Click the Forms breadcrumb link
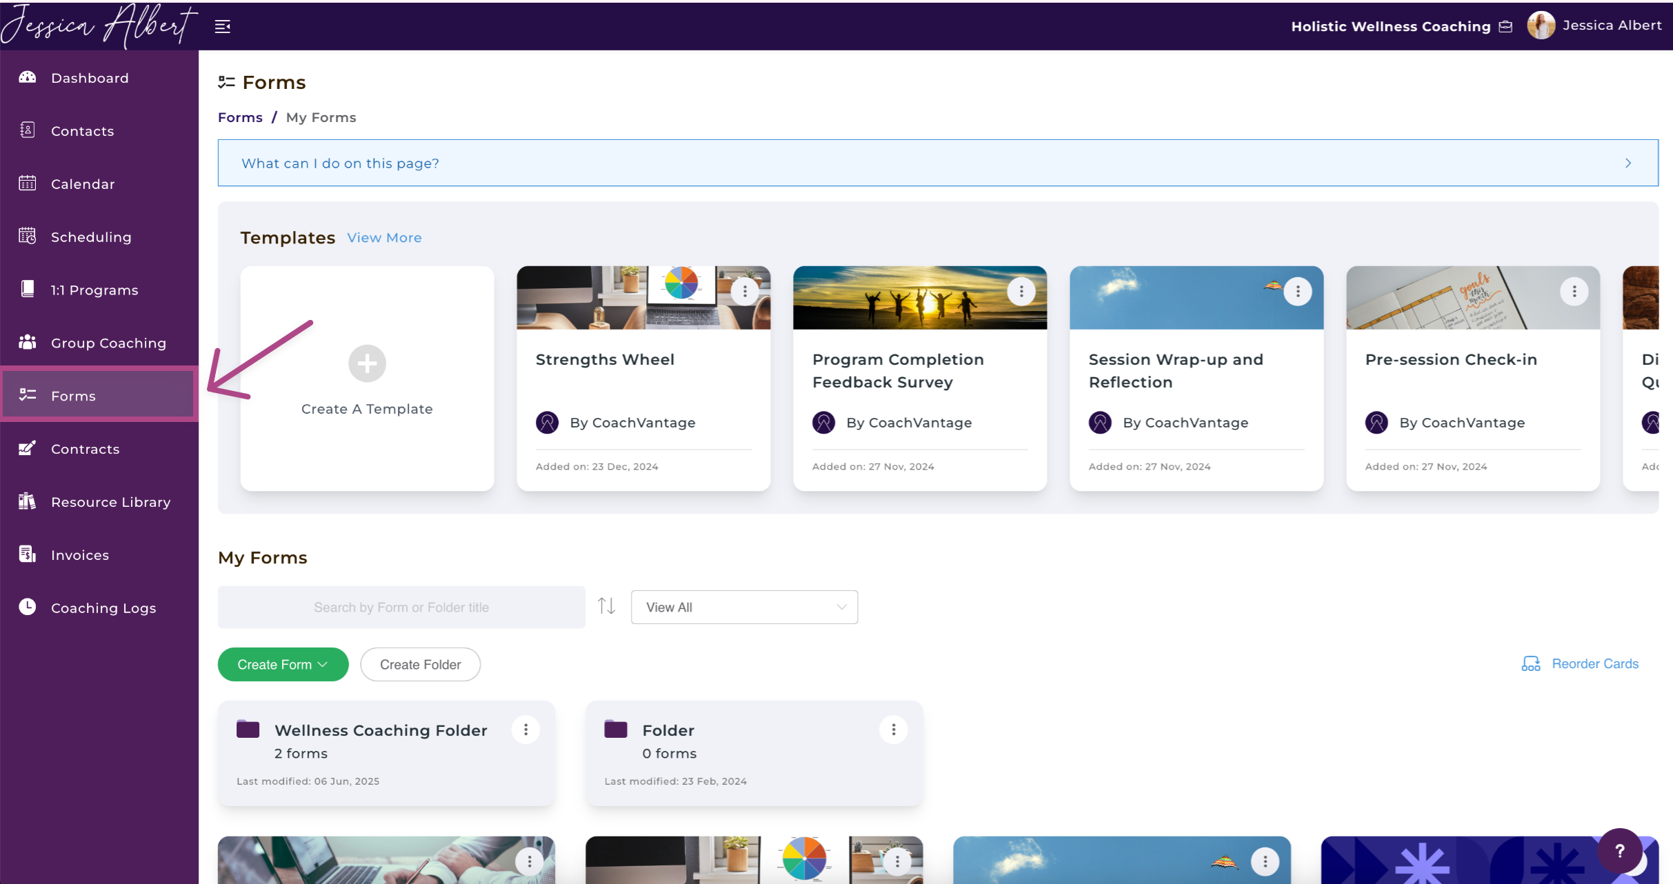The image size is (1673, 884). tap(240, 117)
